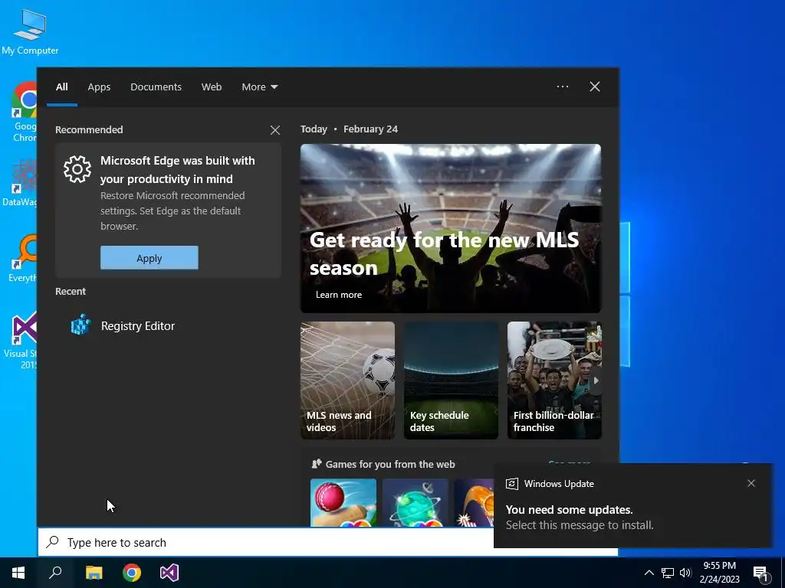Click Today February 24 date heading

349,129
